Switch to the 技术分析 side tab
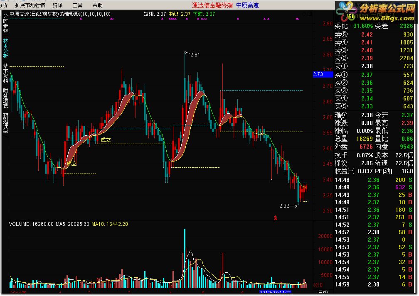 point(5,48)
